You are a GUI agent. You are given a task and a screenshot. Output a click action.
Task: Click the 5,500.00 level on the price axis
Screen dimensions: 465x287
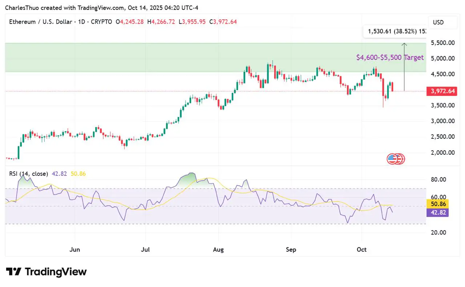(x=443, y=43)
